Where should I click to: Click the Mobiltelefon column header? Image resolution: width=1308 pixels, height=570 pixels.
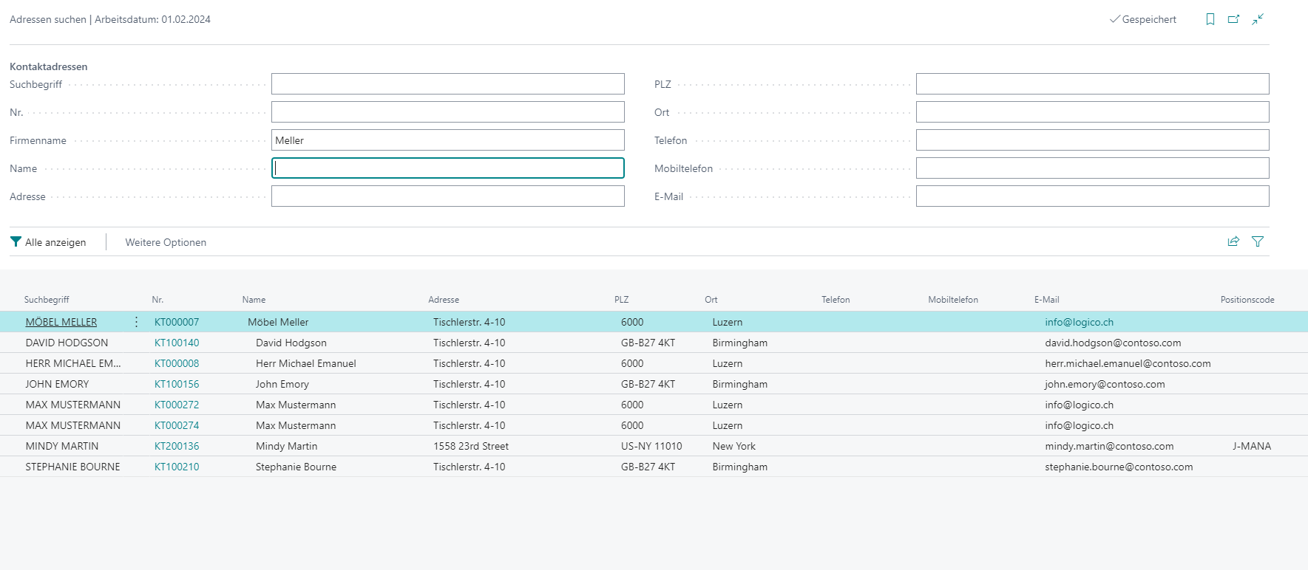953,300
